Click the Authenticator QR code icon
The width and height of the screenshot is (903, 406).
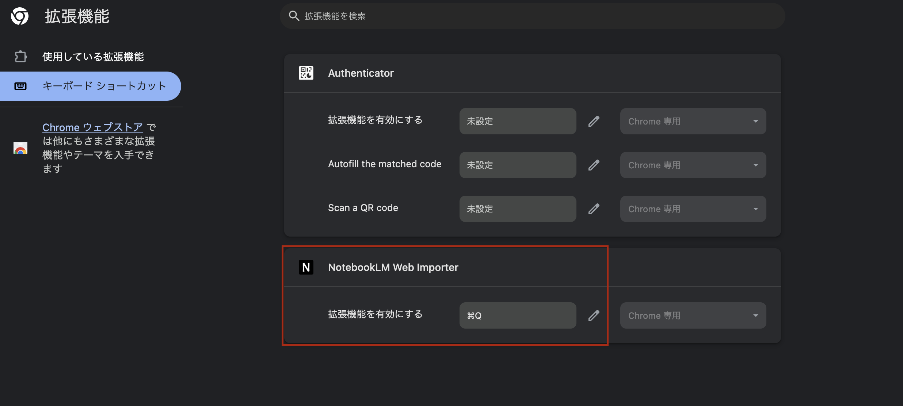click(306, 73)
